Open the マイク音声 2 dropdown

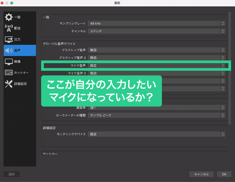tap(157, 73)
